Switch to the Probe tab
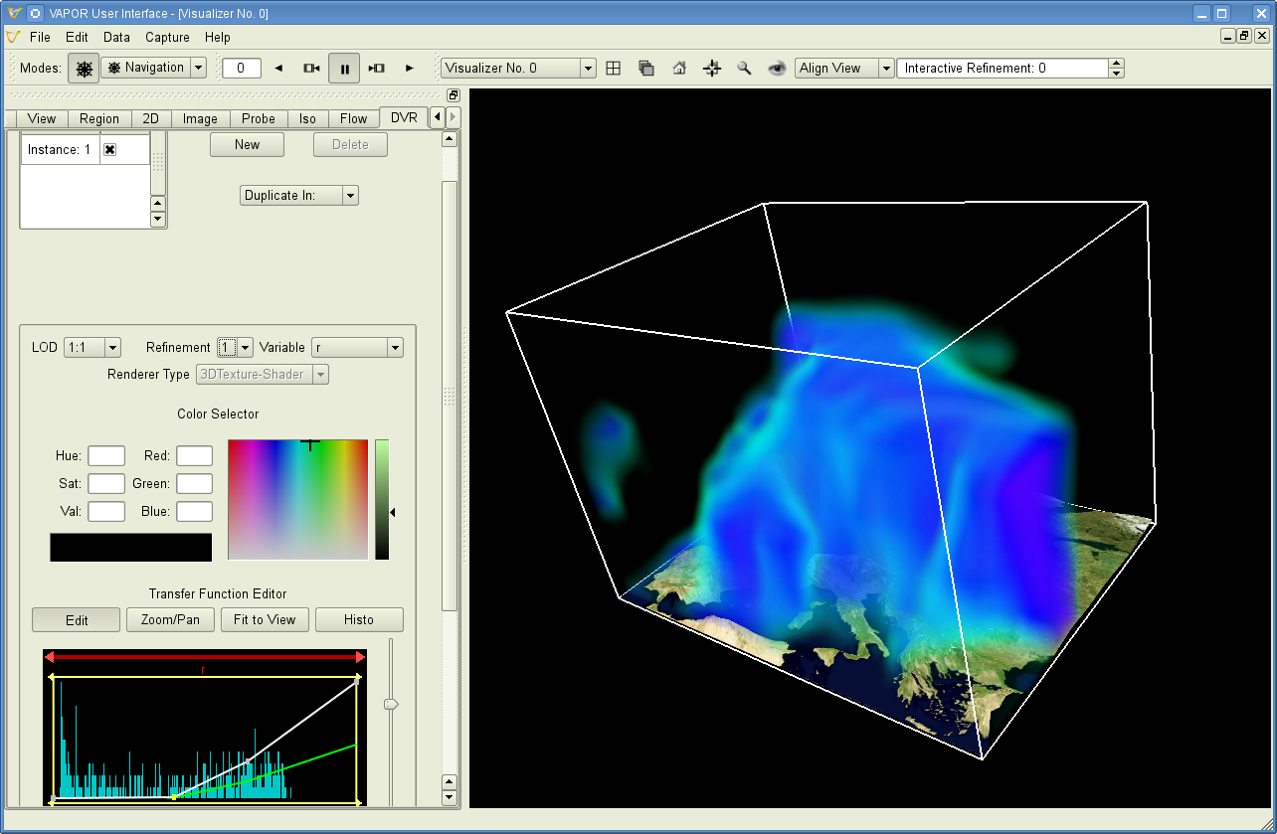The image size is (1277, 834). pyautogui.click(x=259, y=118)
